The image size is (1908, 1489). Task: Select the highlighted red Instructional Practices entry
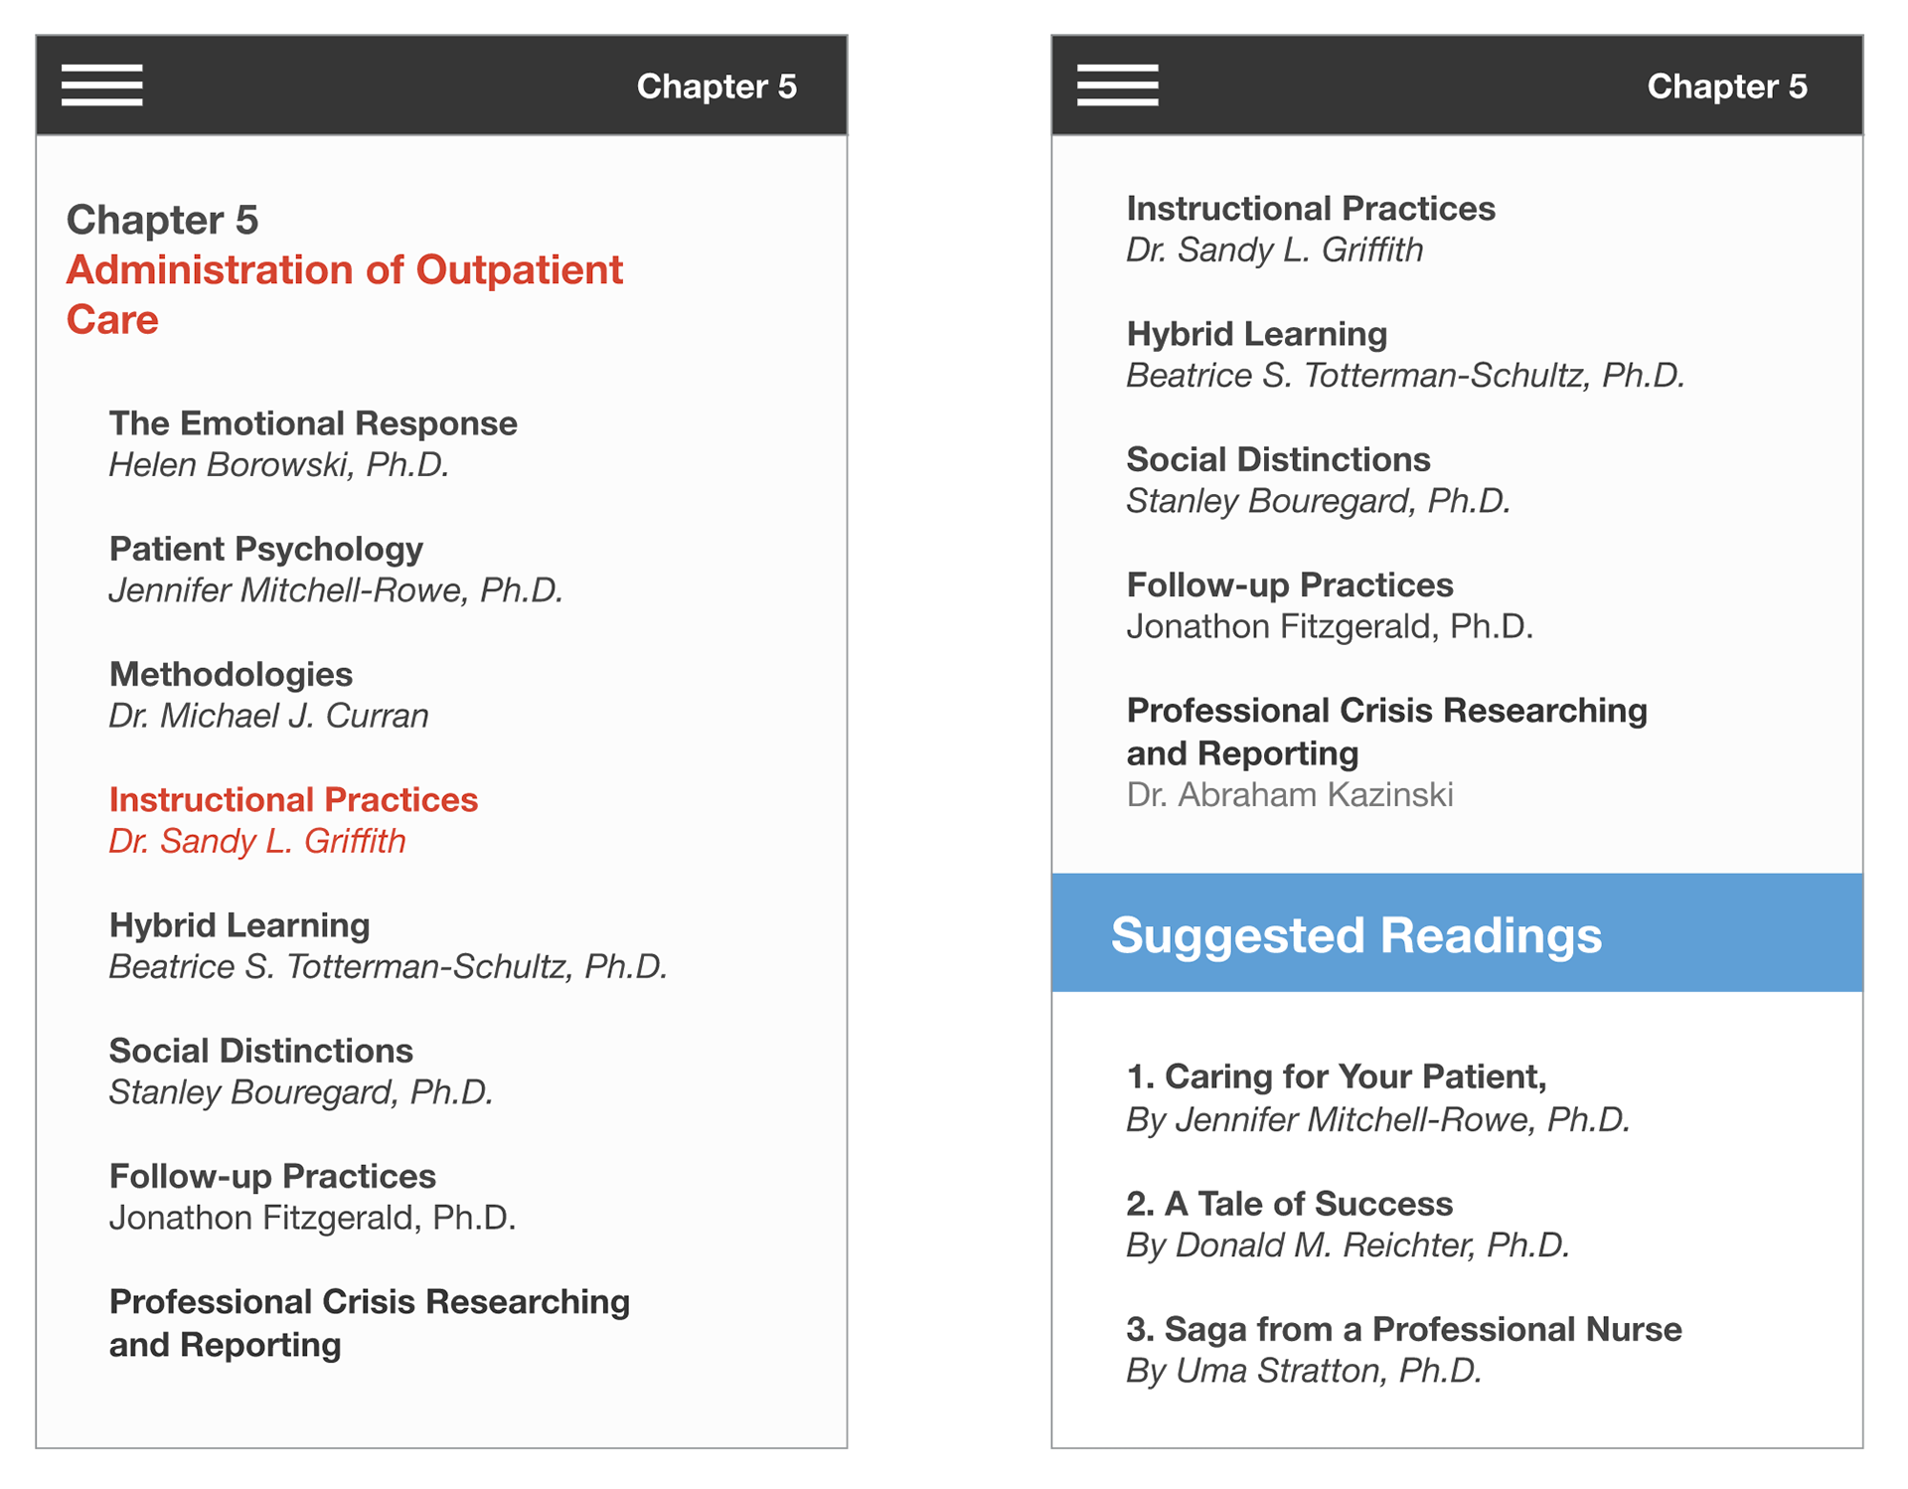(293, 800)
